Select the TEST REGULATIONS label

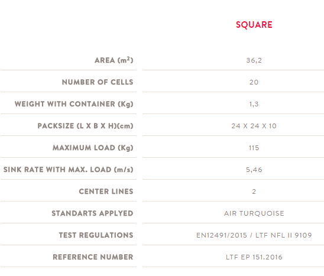pyautogui.click(x=96, y=235)
